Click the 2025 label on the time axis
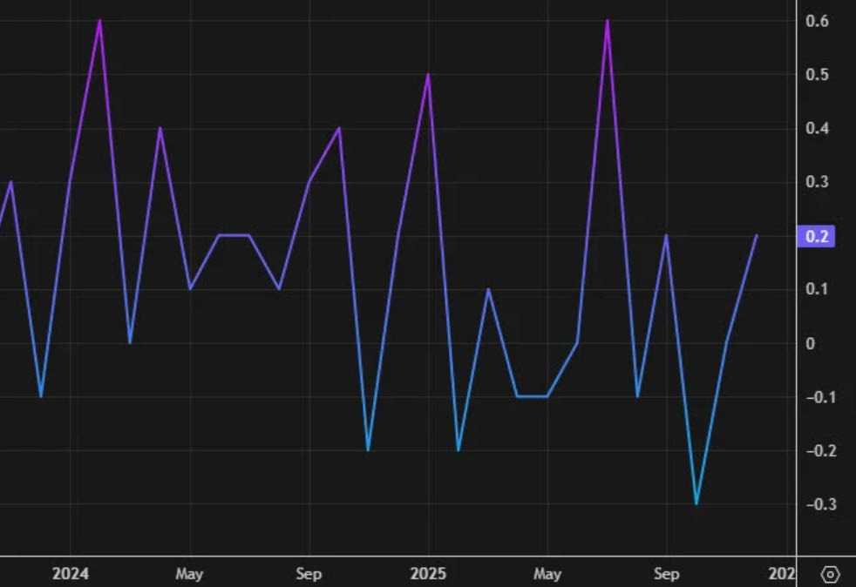This screenshot has width=856, height=587. [x=429, y=574]
